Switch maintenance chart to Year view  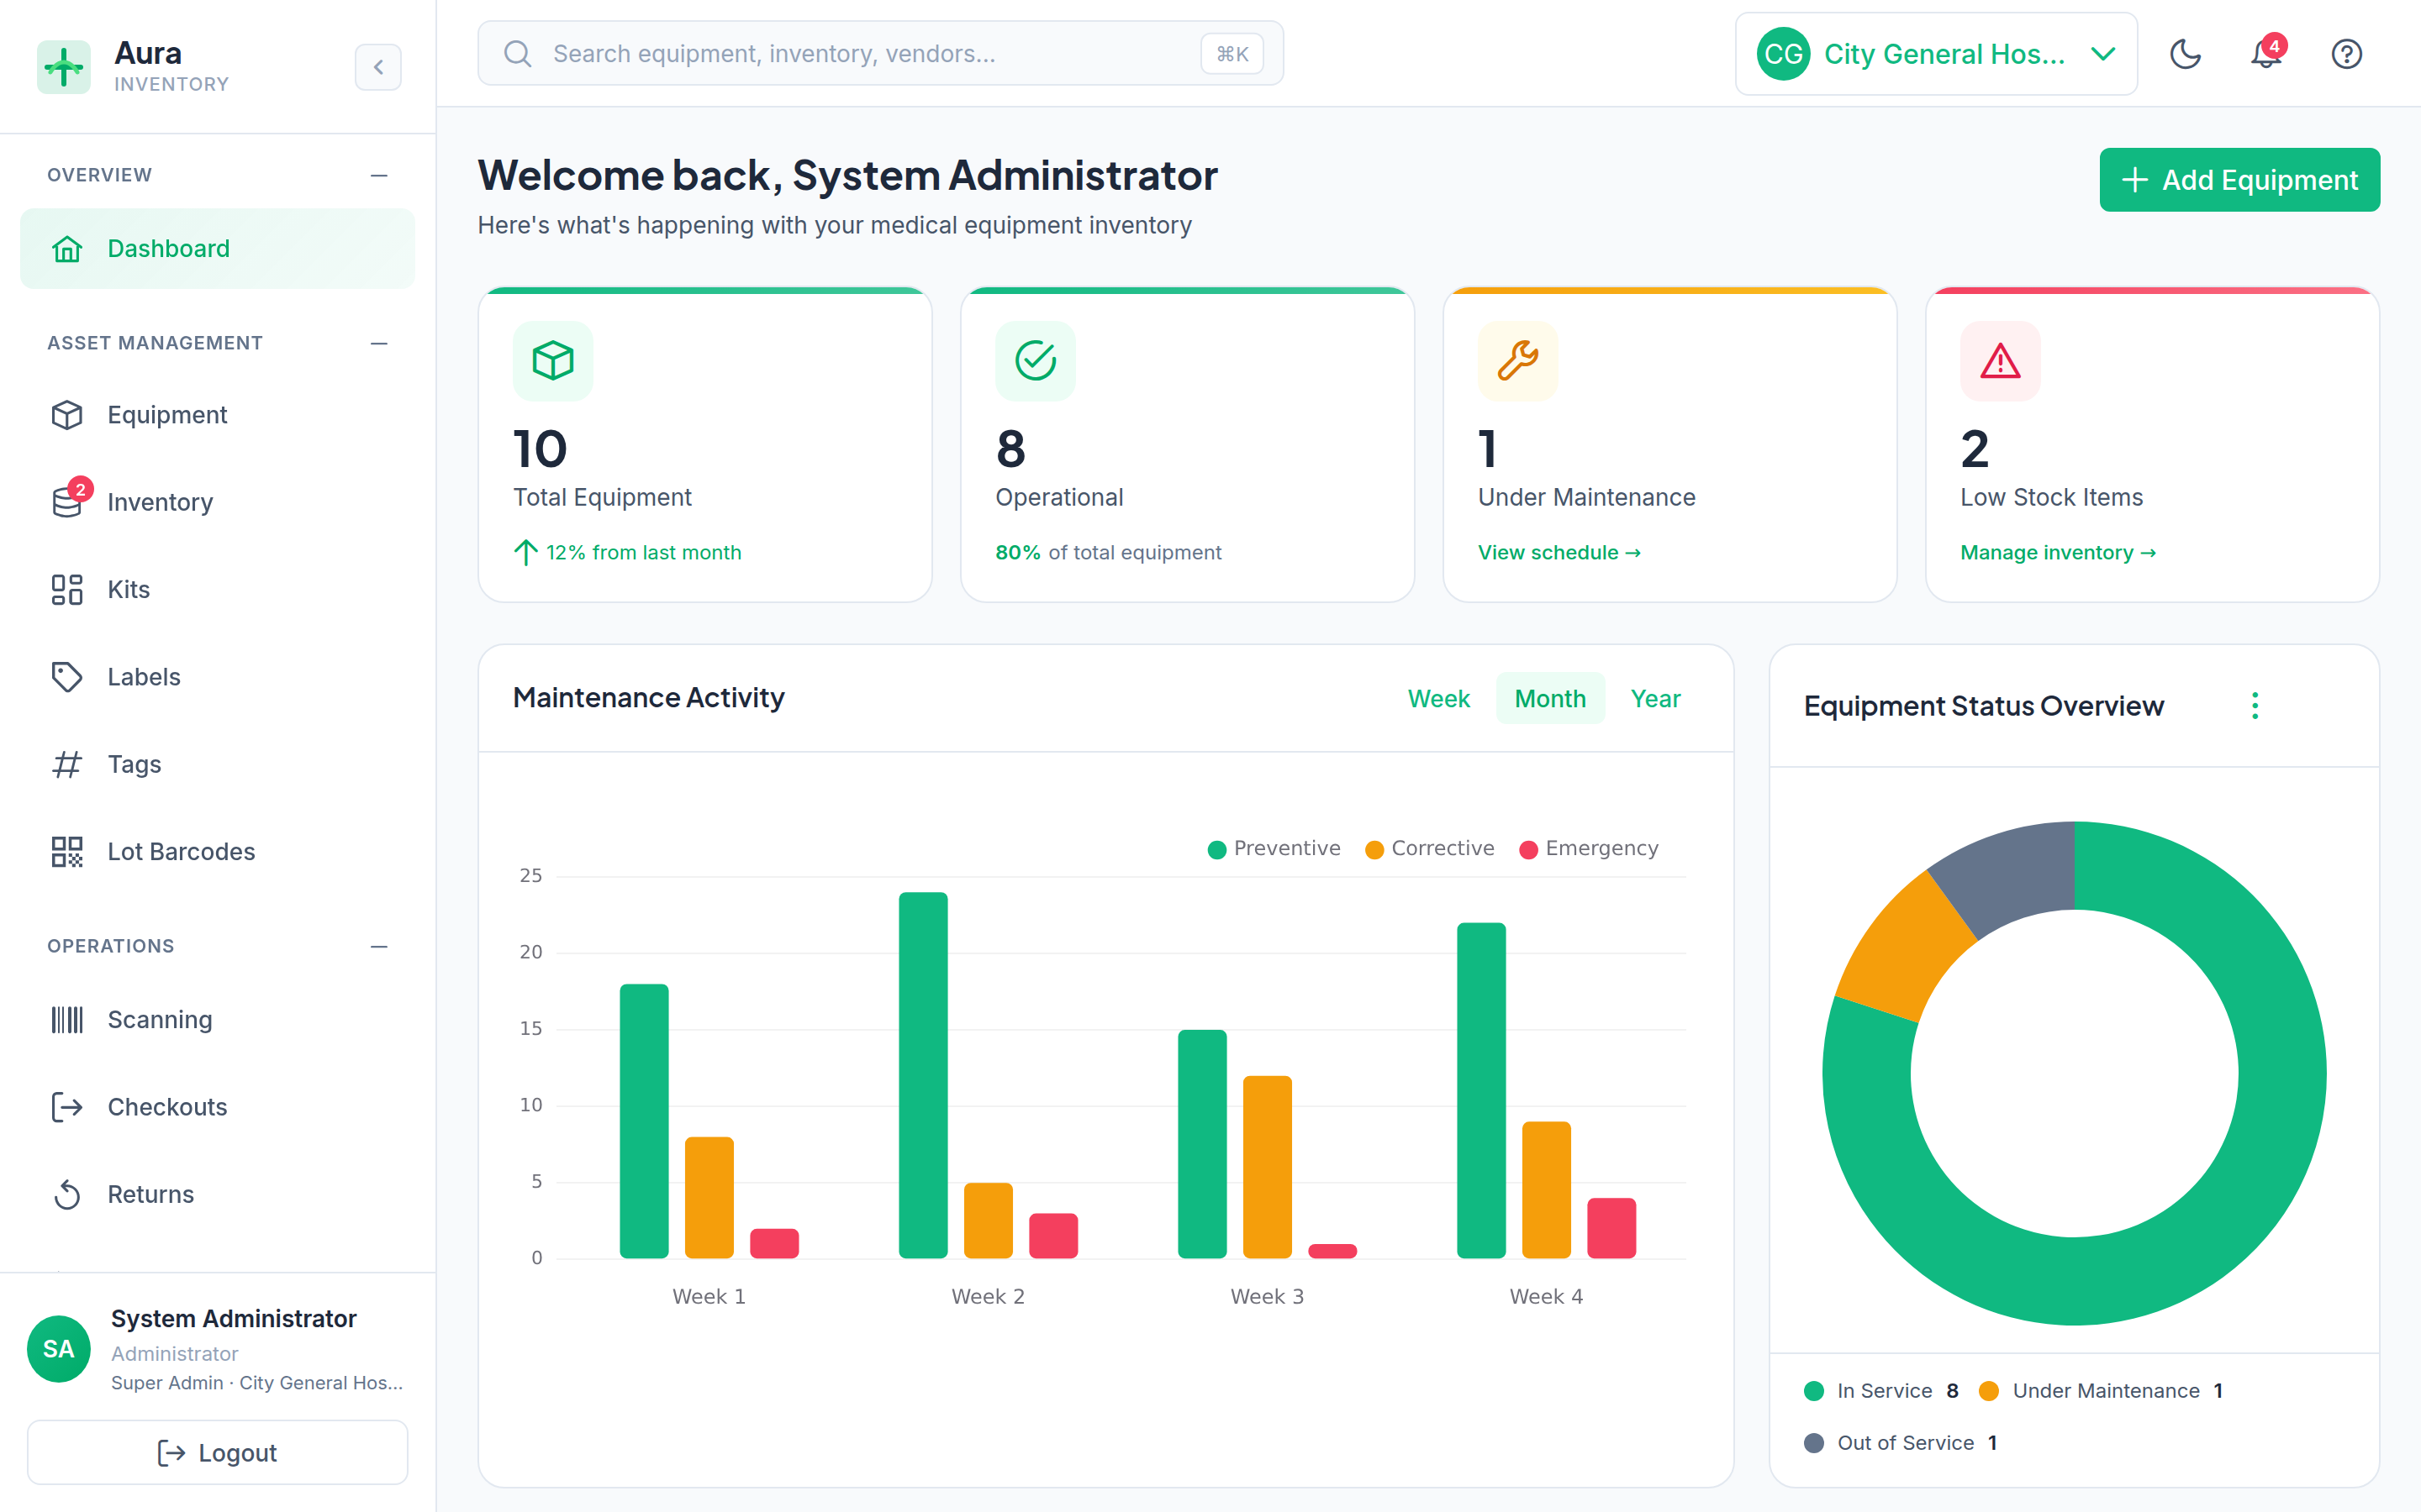pyautogui.click(x=1656, y=698)
